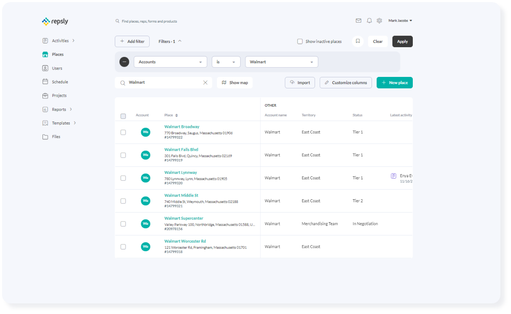Click the Customize columns button
The image size is (511, 314).
click(x=346, y=82)
